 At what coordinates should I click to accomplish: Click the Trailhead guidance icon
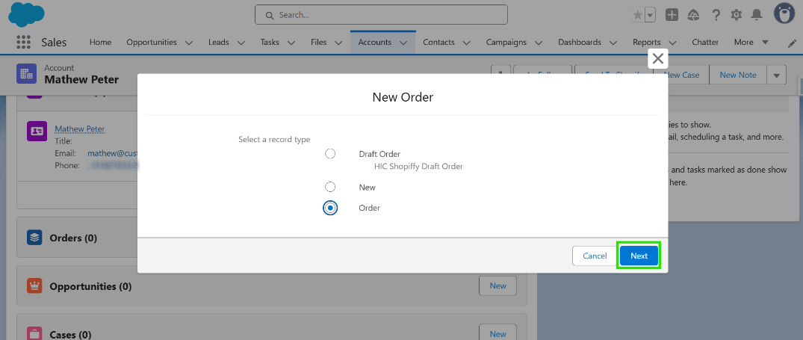click(x=694, y=15)
